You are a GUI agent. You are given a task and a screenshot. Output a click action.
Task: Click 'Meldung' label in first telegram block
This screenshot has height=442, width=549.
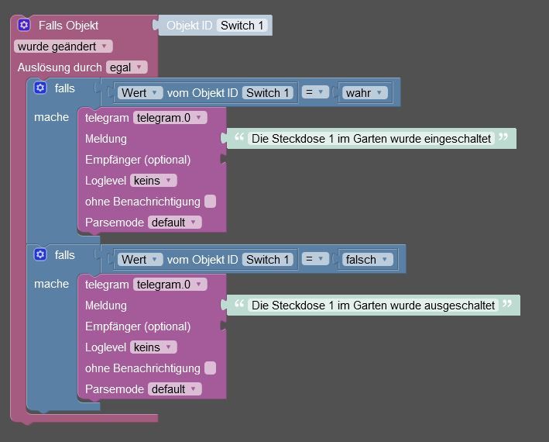pos(106,139)
